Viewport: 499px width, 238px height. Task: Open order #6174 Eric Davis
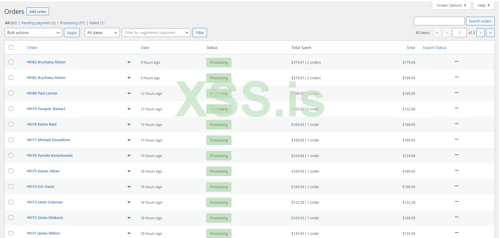click(x=40, y=187)
